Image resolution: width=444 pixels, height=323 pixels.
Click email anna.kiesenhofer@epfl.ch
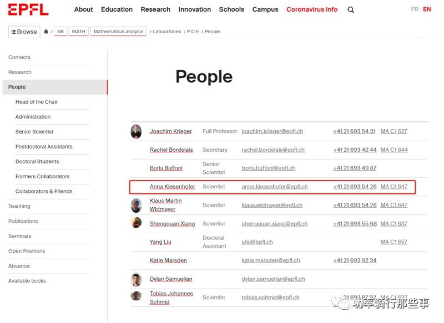275,187
